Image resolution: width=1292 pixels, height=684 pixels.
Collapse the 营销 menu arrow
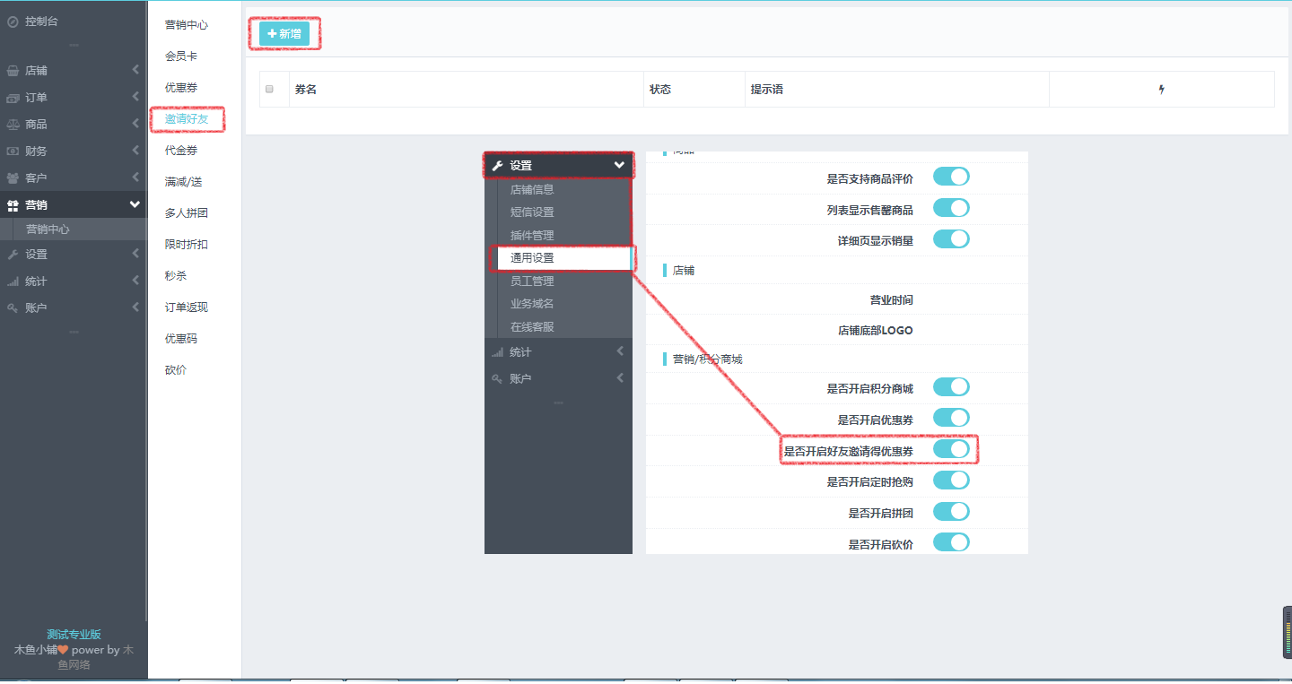pyautogui.click(x=135, y=205)
